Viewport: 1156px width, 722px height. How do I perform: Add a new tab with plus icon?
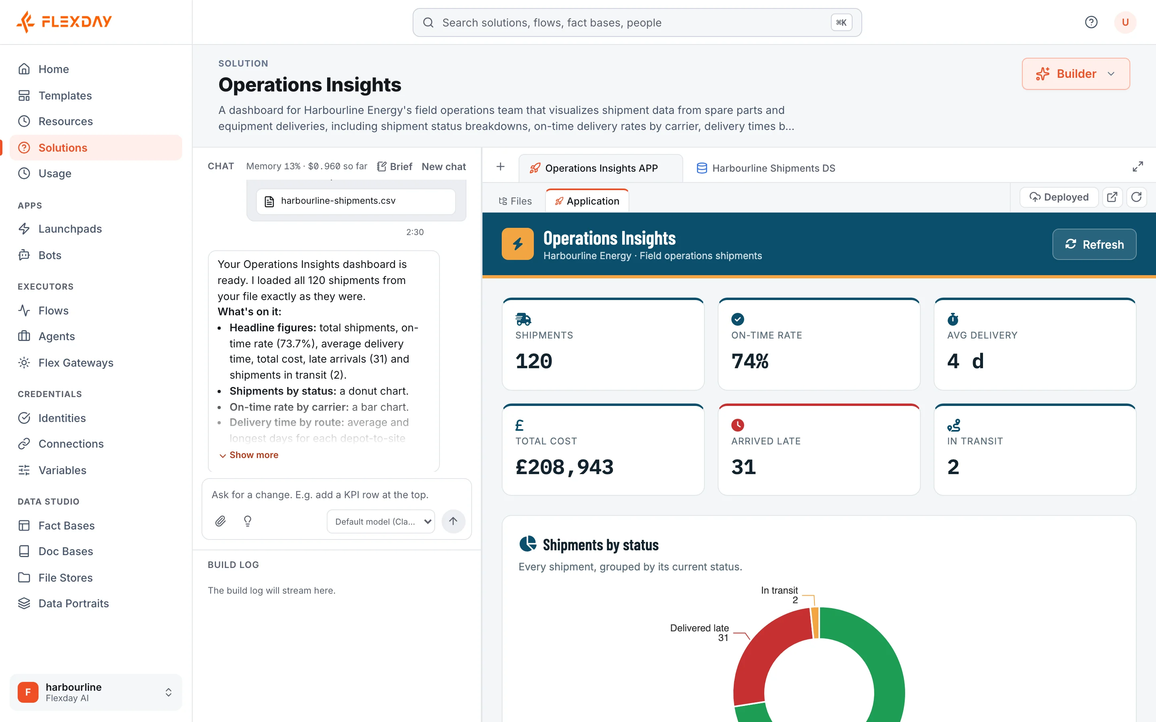pyautogui.click(x=500, y=166)
